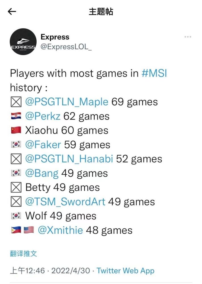Open the Express display name
This screenshot has width=202, height=284.
coord(55,37)
